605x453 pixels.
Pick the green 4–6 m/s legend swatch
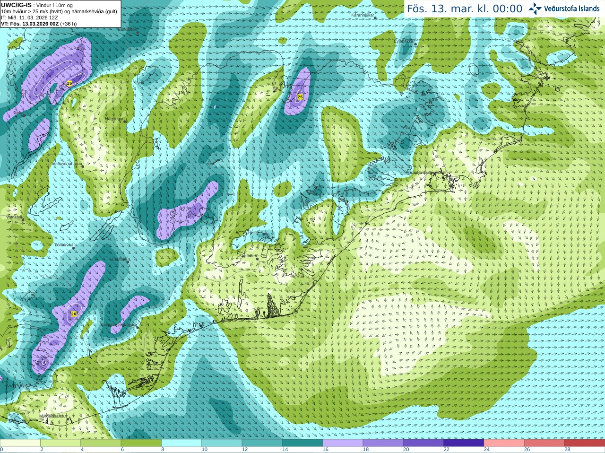tap(101, 443)
